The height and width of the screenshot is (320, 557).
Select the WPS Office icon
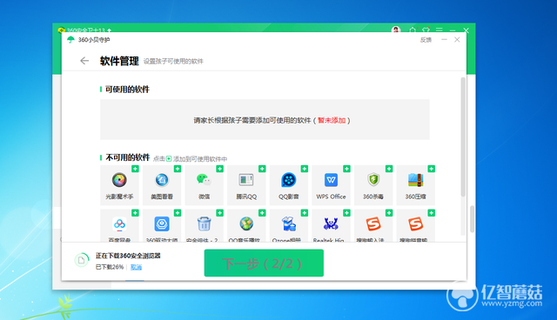pos(331,180)
